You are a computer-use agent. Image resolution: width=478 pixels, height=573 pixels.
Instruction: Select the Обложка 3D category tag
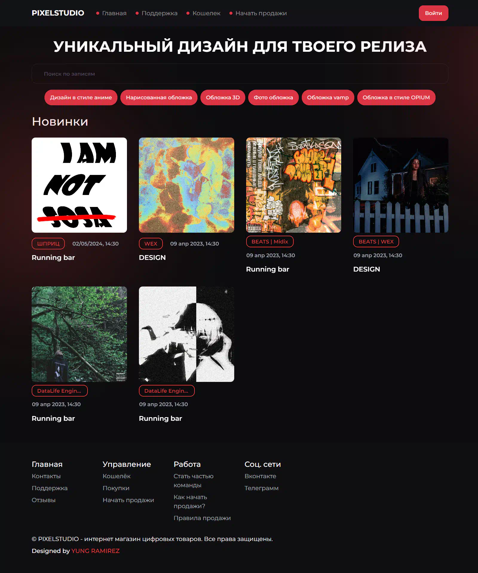223,97
